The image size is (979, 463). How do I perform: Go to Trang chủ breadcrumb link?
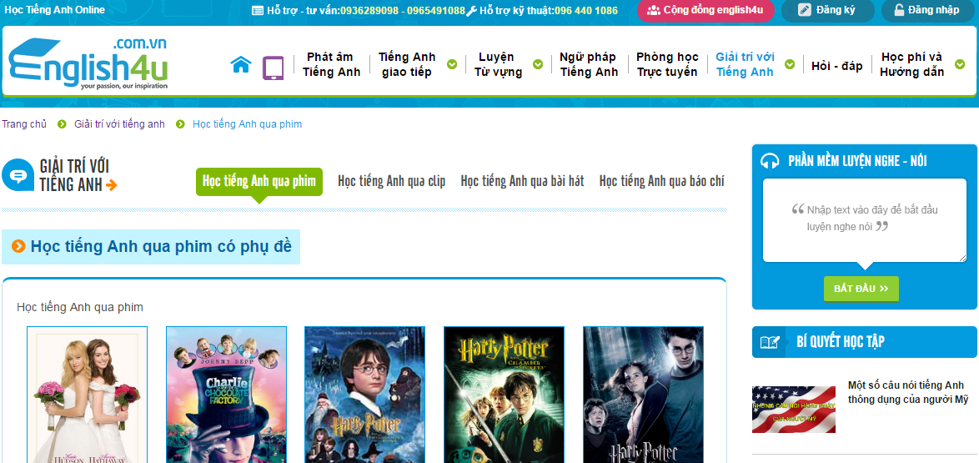coord(24,124)
